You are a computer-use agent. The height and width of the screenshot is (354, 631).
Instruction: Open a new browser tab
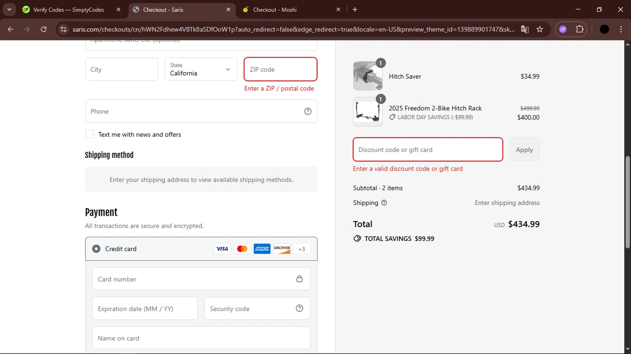tap(355, 10)
